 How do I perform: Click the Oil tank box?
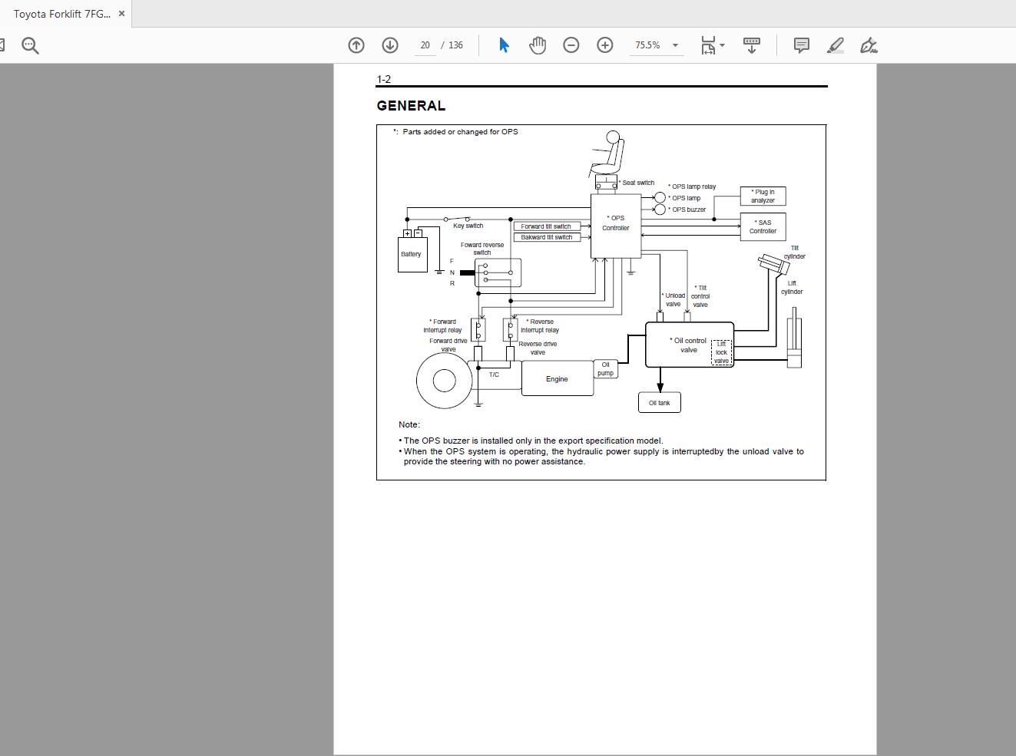[660, 402]
